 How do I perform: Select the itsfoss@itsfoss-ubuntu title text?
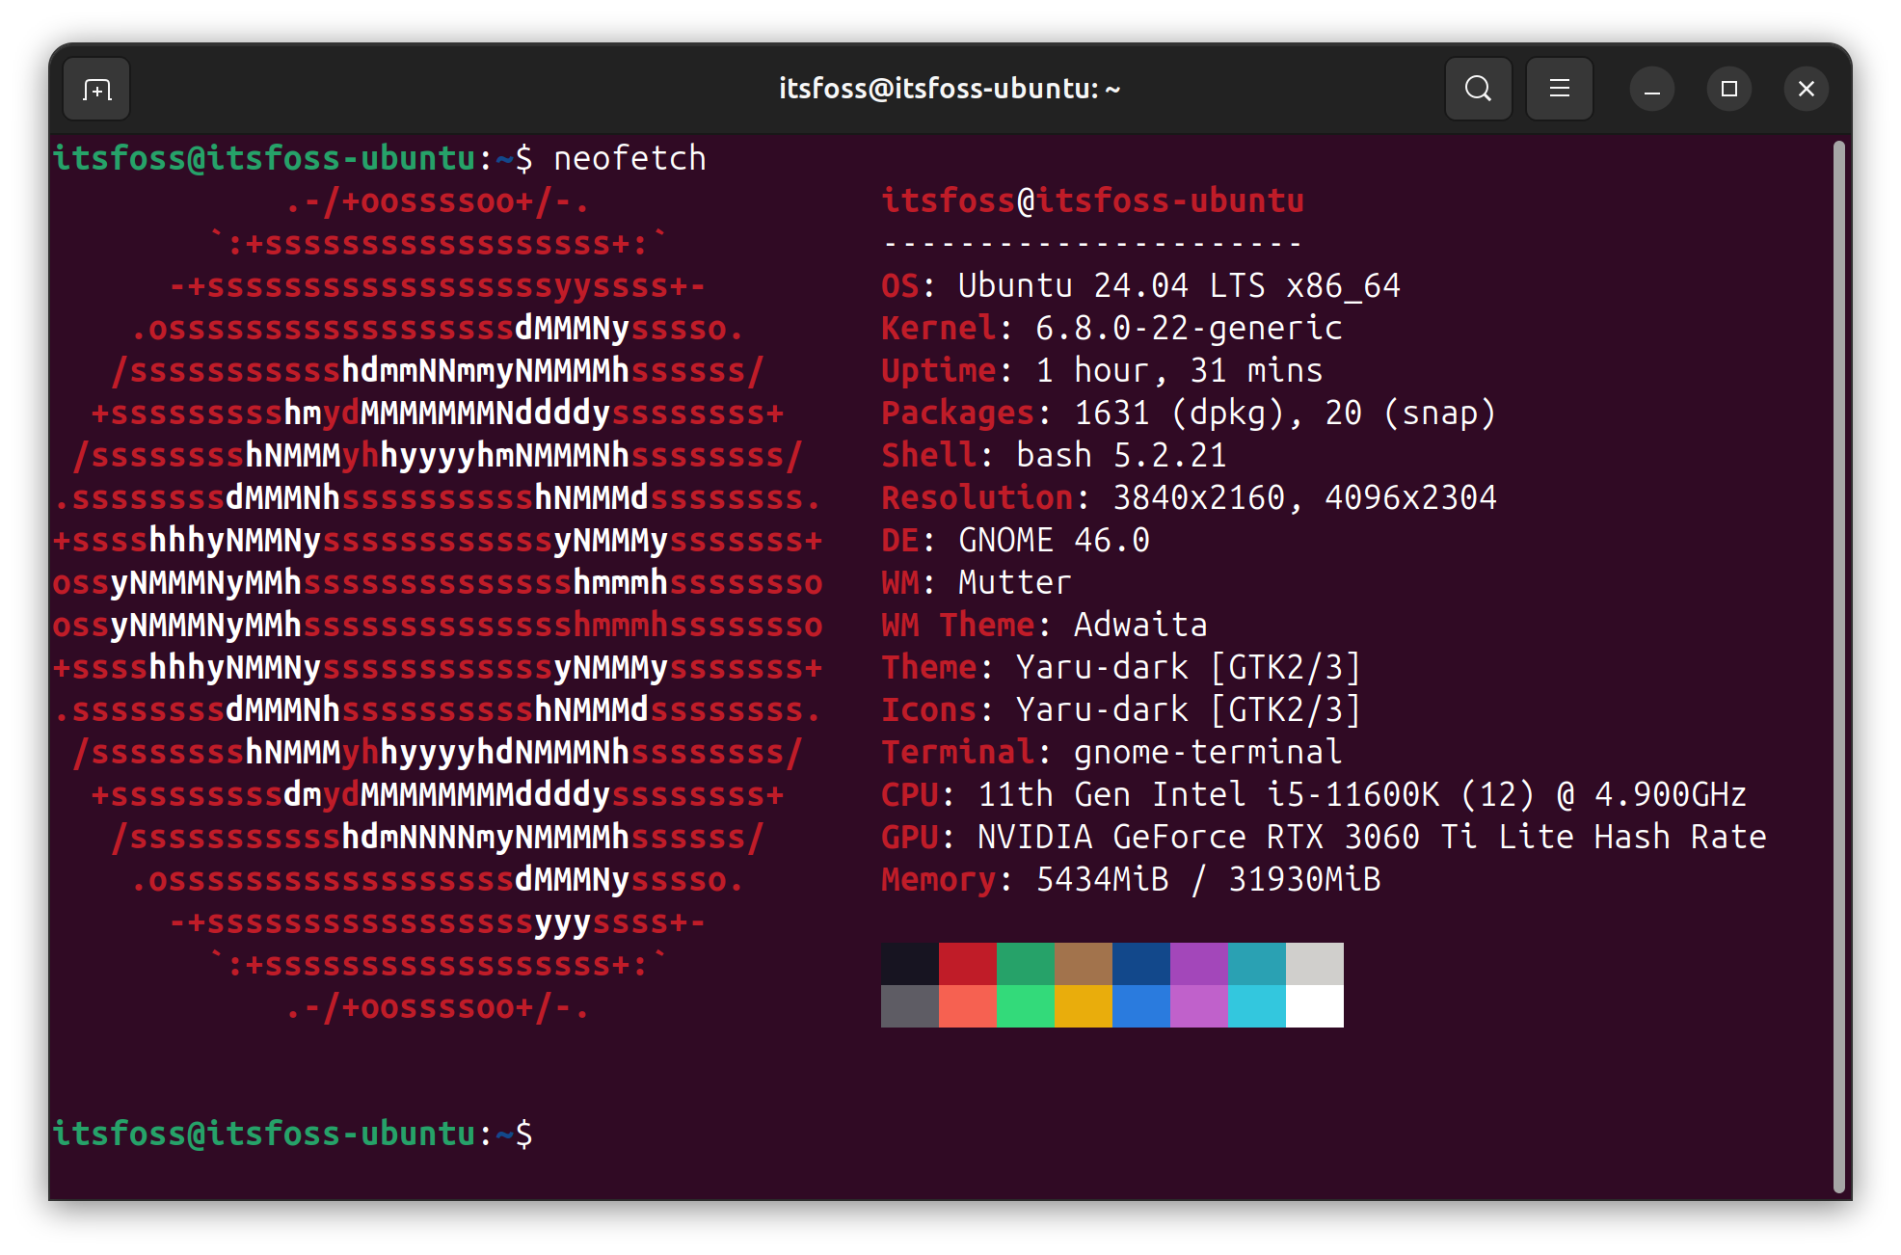[950, 88]
